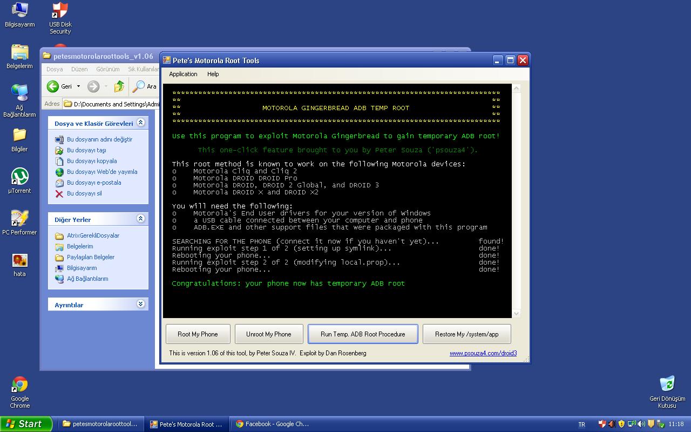Click Run Temp. ADB Root Procedure
This screenshot has height=432, width=691.
click(x=363, y=334)
